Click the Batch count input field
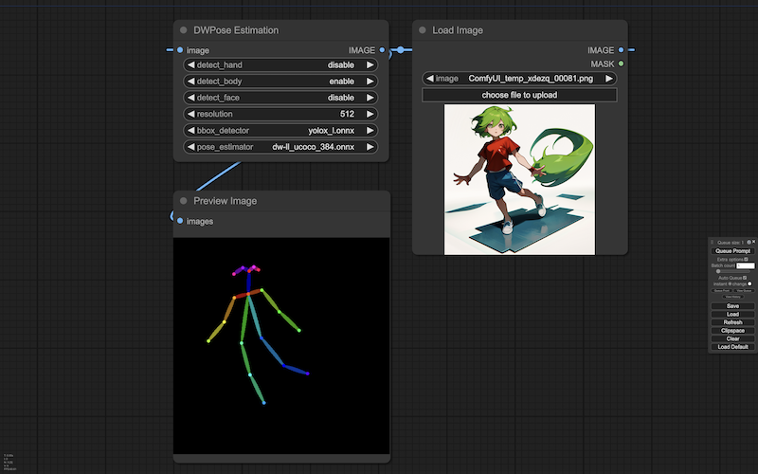Viewport: 758px width, 474px height. click(746, 265)
